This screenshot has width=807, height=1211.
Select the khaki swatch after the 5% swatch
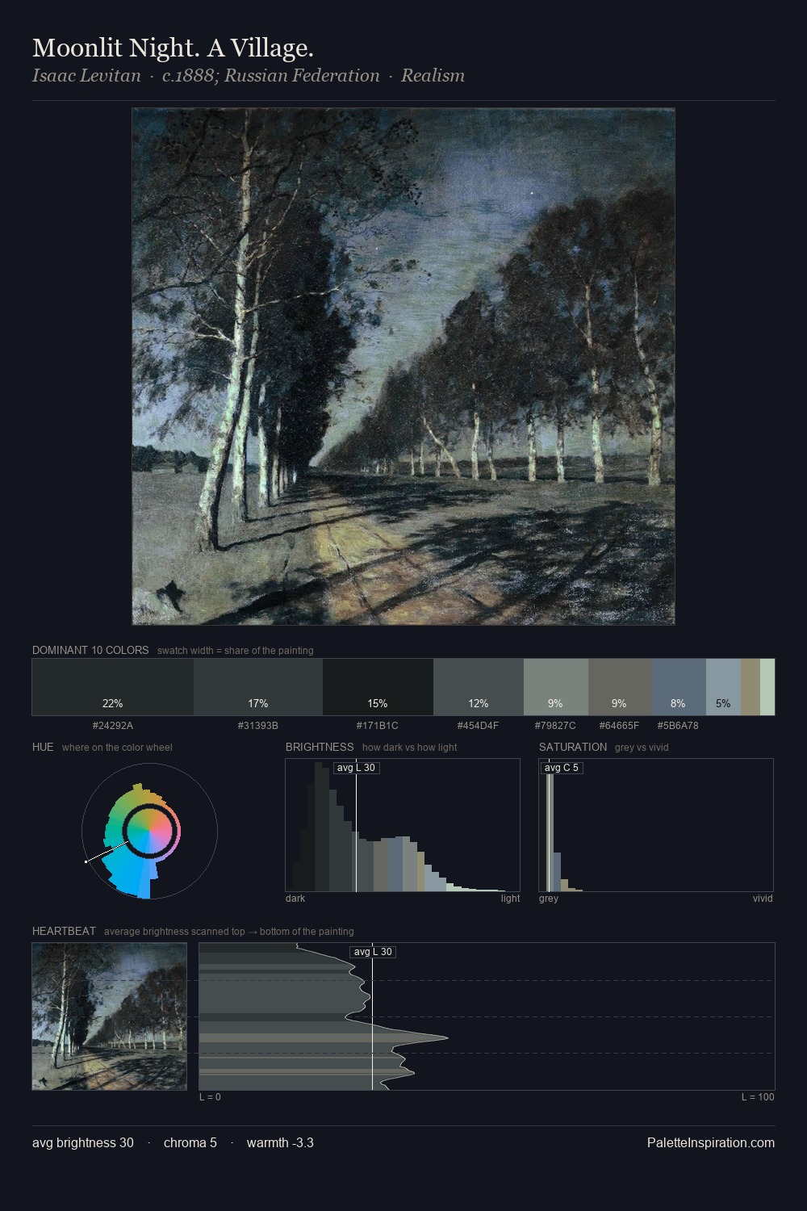(x=751, y=687)
